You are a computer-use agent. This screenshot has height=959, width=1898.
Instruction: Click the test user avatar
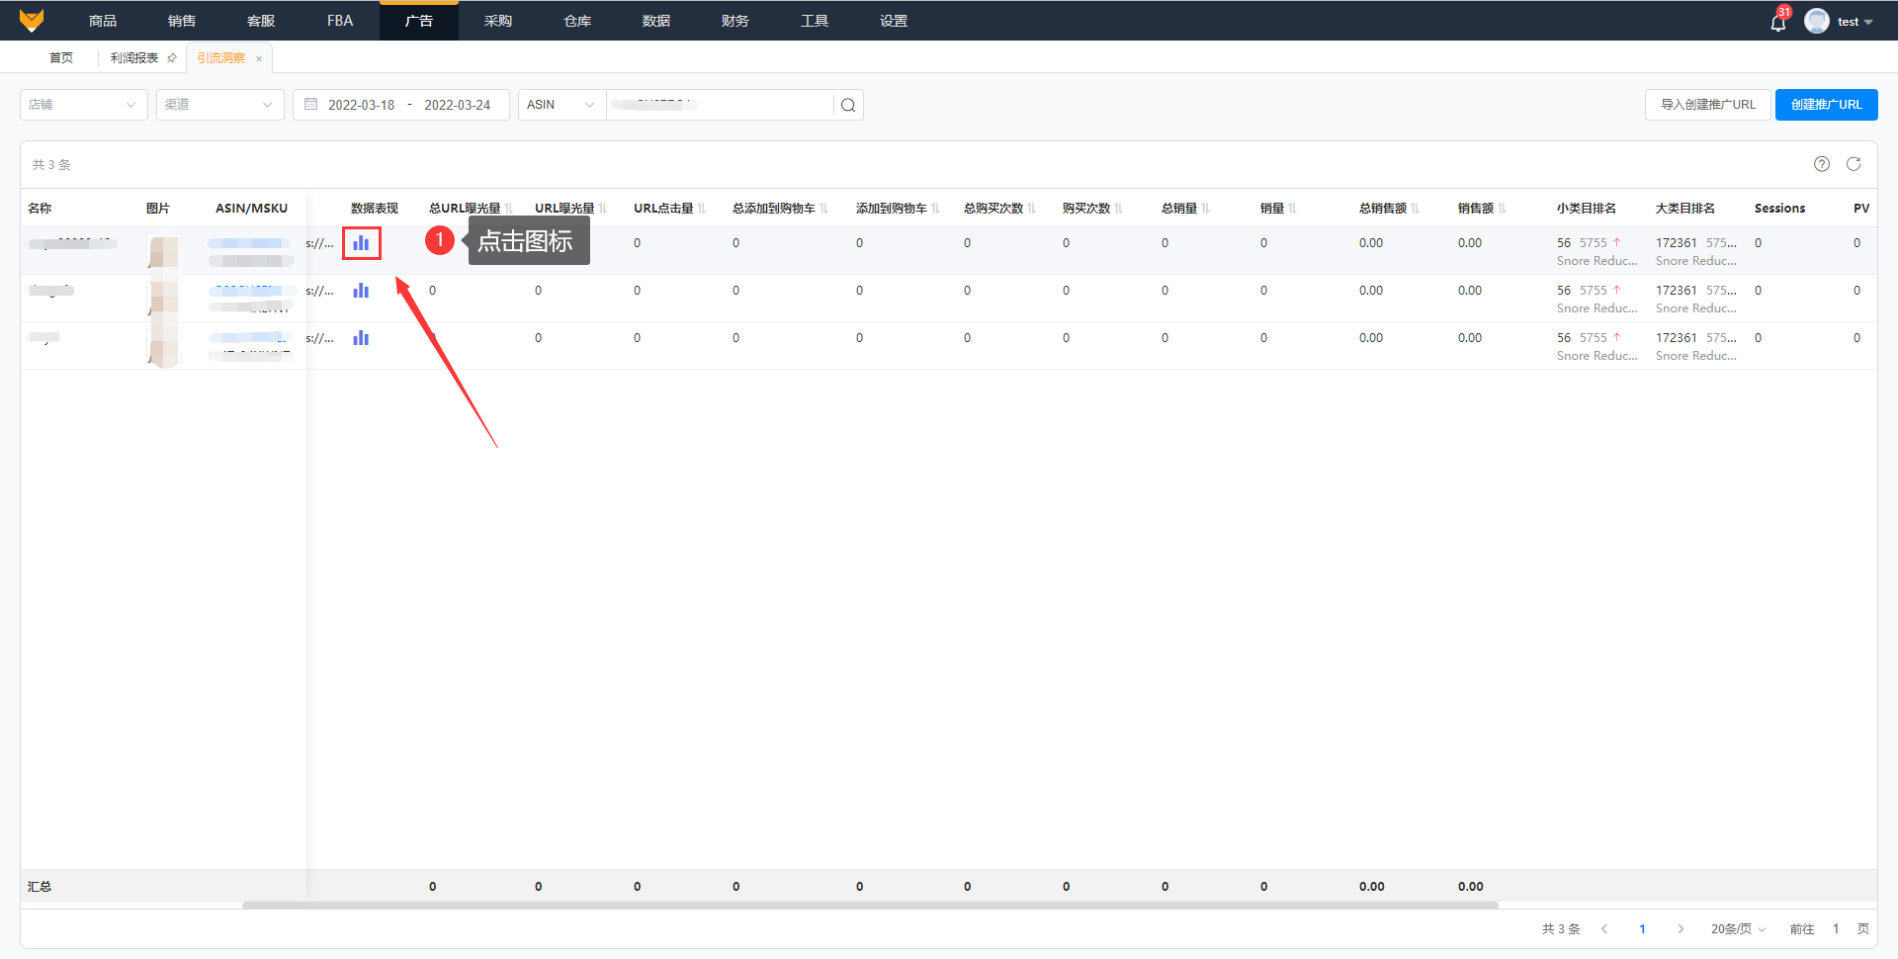click(1816, 21)
